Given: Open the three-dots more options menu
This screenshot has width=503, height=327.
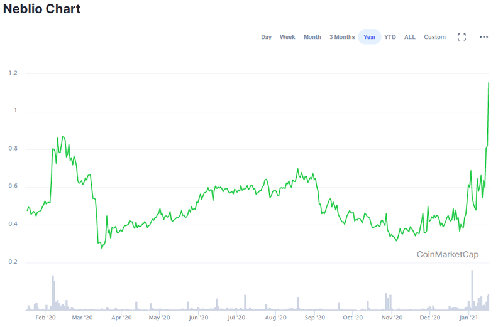Looking at the screenshot, I should pyautogui.click(x=484, y=37).
